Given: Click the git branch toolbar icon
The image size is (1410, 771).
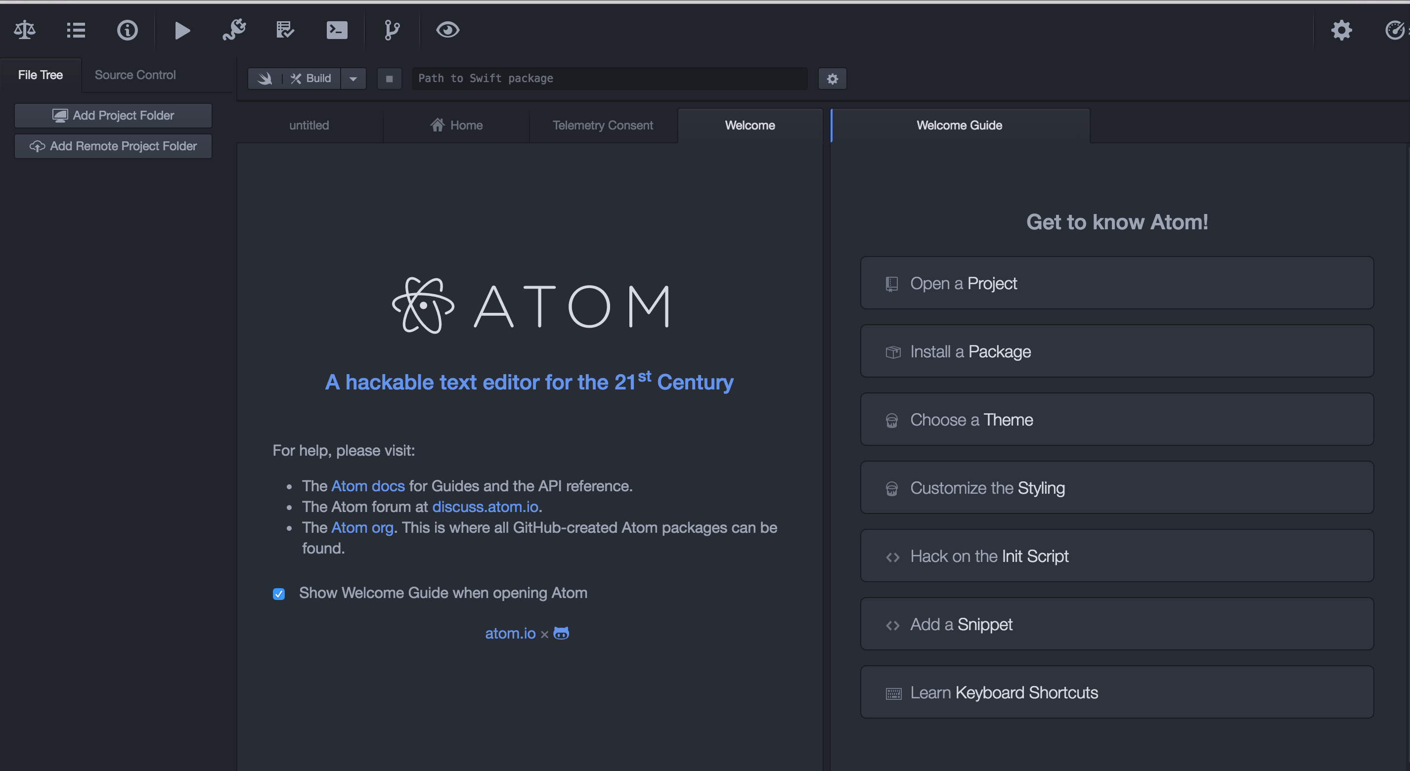Looking at the screenshot, I should tap(392, 30).
